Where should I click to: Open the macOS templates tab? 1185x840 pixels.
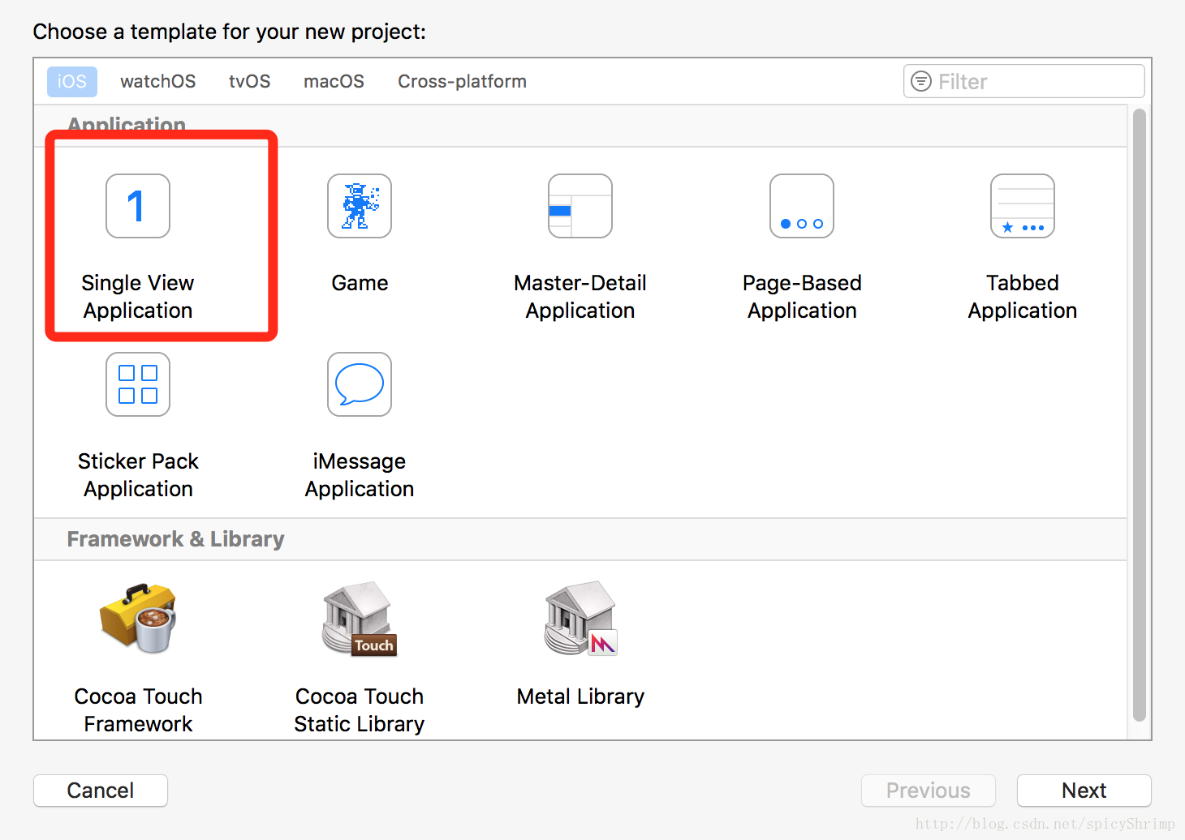334,81
